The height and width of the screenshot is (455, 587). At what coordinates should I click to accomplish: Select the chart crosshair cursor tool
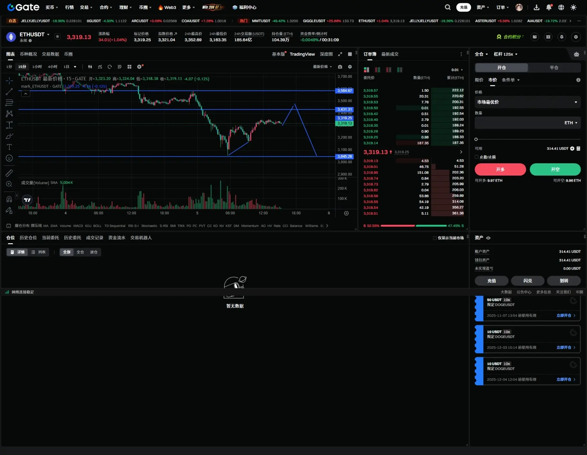pyautogui.click(x=9, y=80)
